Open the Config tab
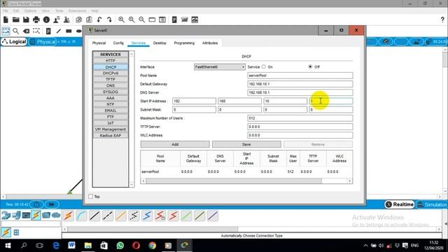 click(118, 43)
